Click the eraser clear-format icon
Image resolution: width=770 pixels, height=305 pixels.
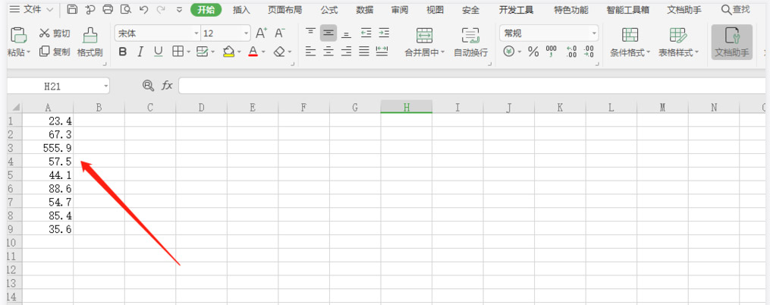pos(279,52)
